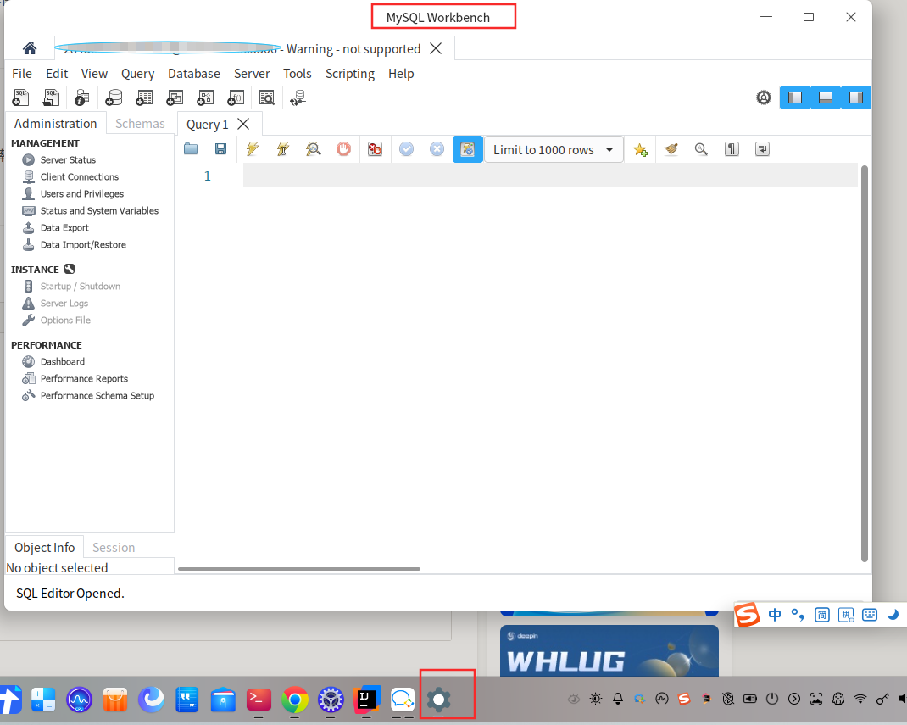Open the Database menu

tap(194, 74)
